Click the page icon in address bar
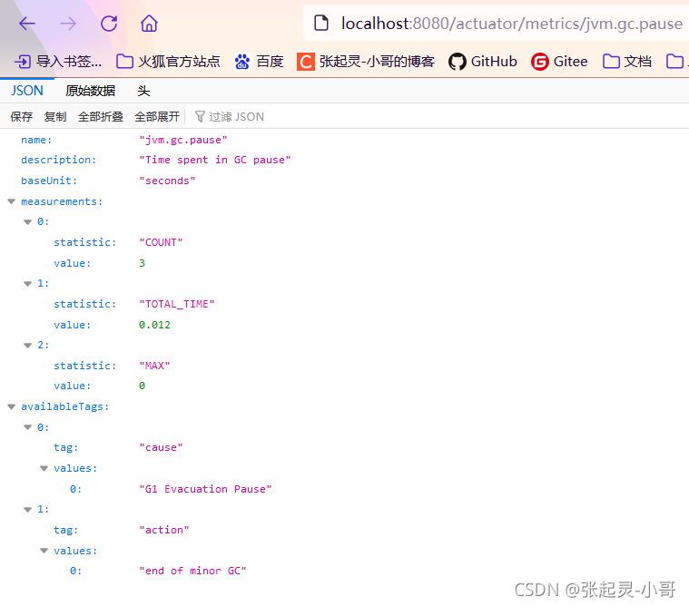The height and width of the screenshot is (606, 689). (x=321, y=23)
